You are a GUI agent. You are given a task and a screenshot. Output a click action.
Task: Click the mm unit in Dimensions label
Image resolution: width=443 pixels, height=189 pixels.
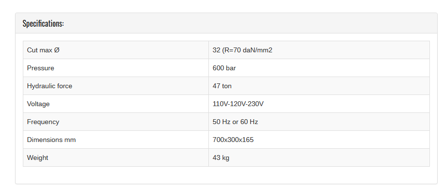click(70, 140)
